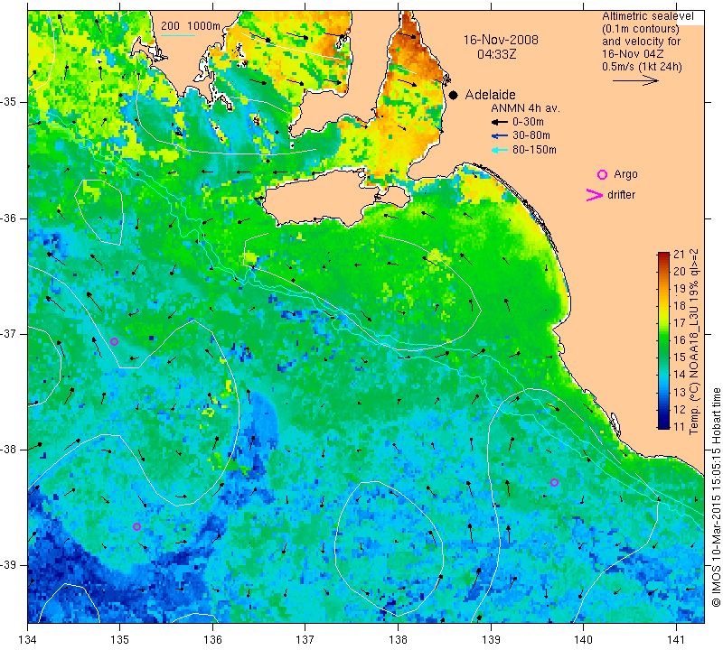The image size is (723, 650).
Task: Click the colour bar tick label "17"
Action: 680,323
